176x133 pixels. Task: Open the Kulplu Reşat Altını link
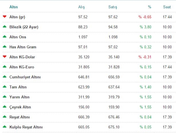tap(26, 127)
